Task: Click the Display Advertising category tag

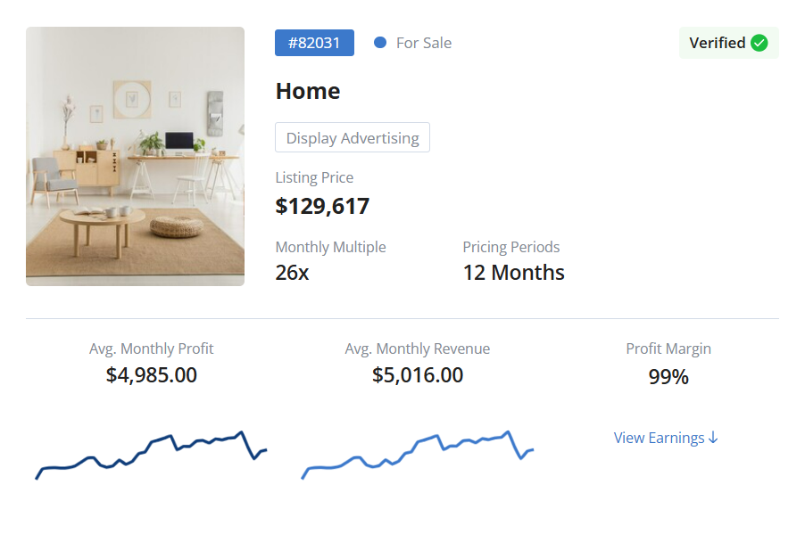Action: click(x=352, y=137)
